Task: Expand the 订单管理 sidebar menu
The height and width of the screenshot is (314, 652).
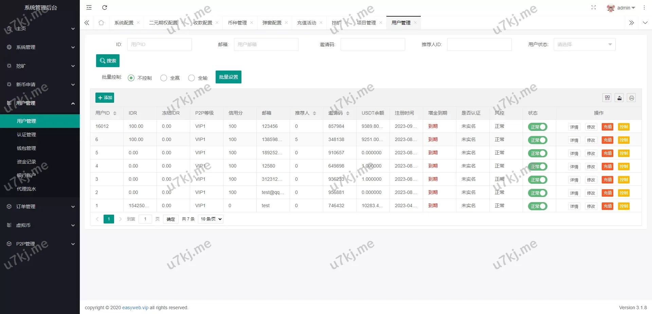Action: pos(40,207)
